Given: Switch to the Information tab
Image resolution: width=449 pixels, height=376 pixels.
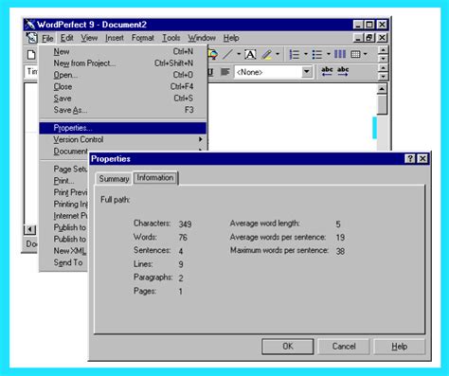Looking at the screenshot, I should (x=155, y=178).
